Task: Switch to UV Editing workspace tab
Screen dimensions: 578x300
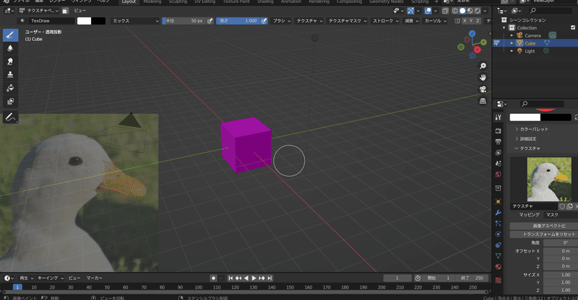Action: point(205,2)
